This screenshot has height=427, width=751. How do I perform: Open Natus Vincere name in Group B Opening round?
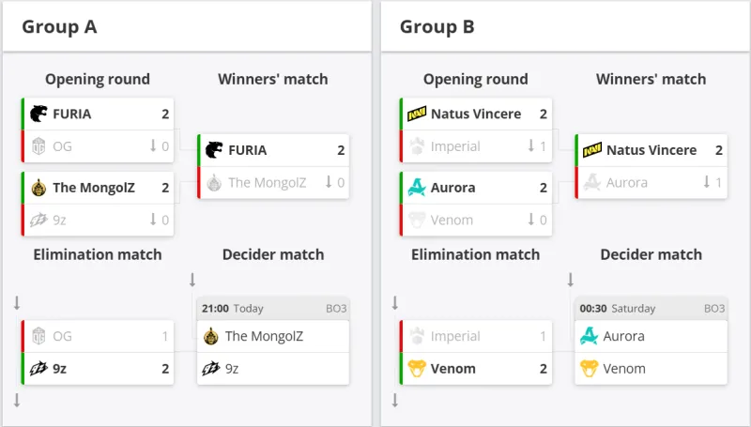[475, 114]
